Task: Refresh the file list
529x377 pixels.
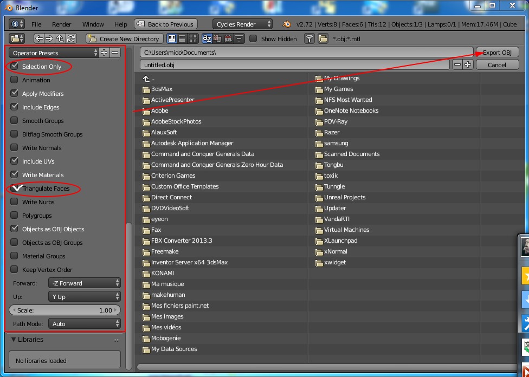Action: point(71,38)
